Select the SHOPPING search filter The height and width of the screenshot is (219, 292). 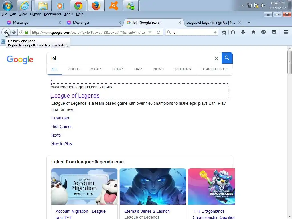[x=182, y=69]
